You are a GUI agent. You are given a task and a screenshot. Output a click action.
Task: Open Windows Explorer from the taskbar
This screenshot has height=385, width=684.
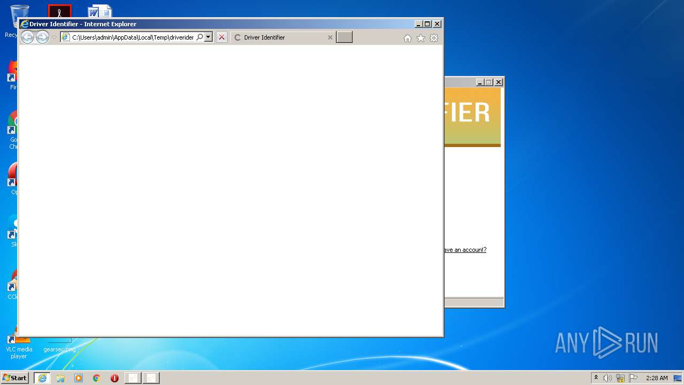coord(60,378)
